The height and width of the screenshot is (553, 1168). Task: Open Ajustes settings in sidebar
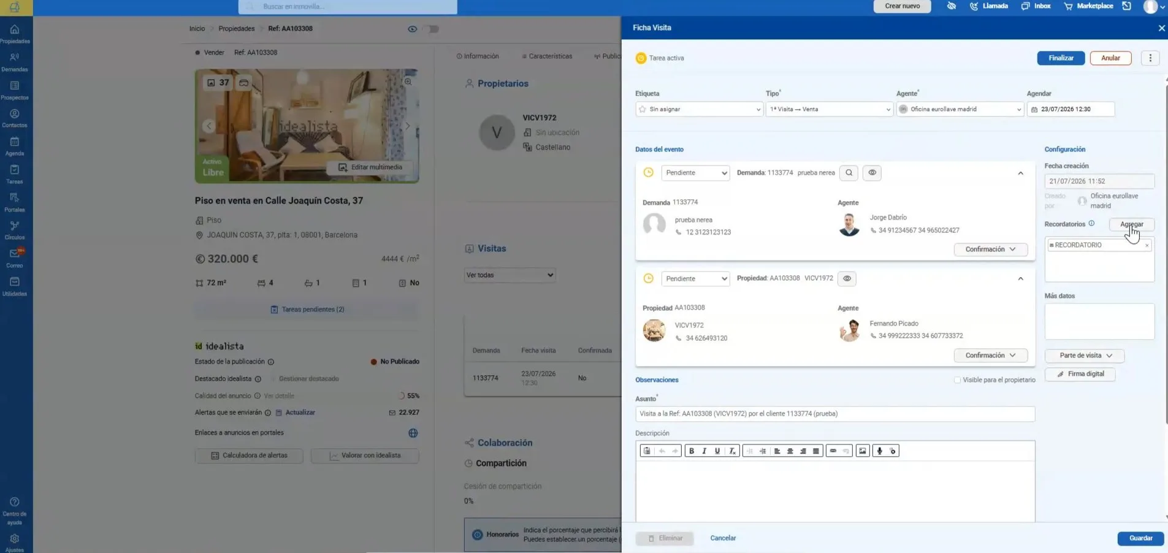click(x=15, y=542)
